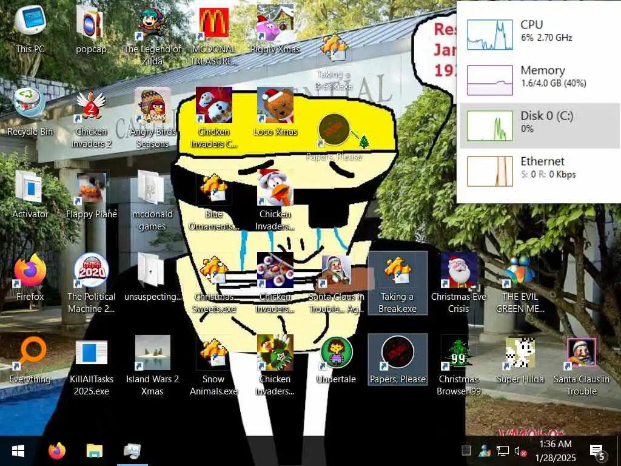This screenshot has width=621, height=466.
Task: Launch The Political Machine 2020 icon
Action: coord(91,283)
